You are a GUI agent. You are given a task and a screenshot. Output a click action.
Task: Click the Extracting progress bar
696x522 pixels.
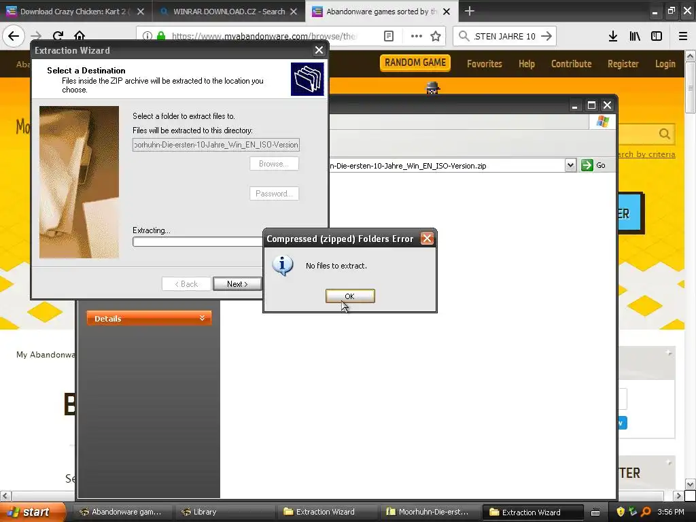197,242
